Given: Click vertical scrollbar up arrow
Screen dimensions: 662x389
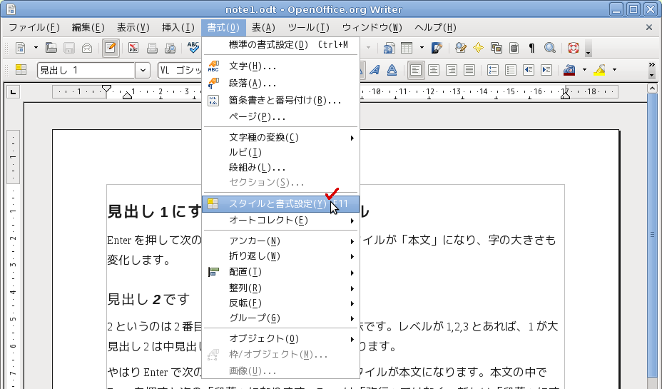Looking at the screenshot, I should coord(652,89).
